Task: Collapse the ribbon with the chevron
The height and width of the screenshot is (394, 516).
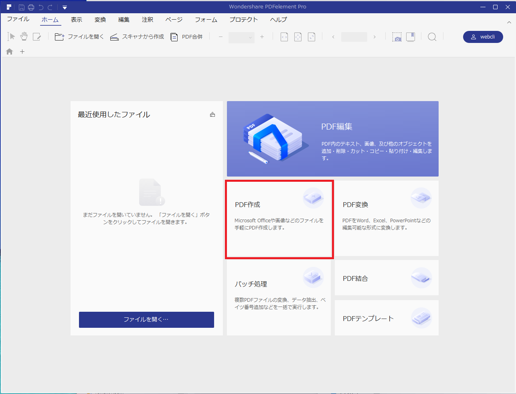Action: (x=509, y=22)
